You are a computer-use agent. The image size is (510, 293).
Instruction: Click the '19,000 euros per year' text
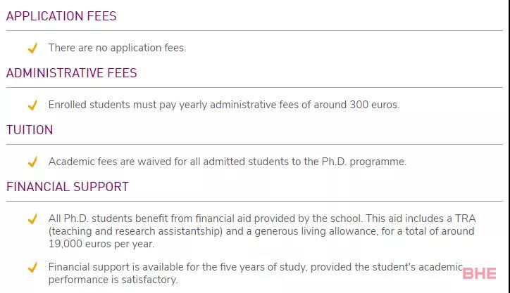coord(101,244)
